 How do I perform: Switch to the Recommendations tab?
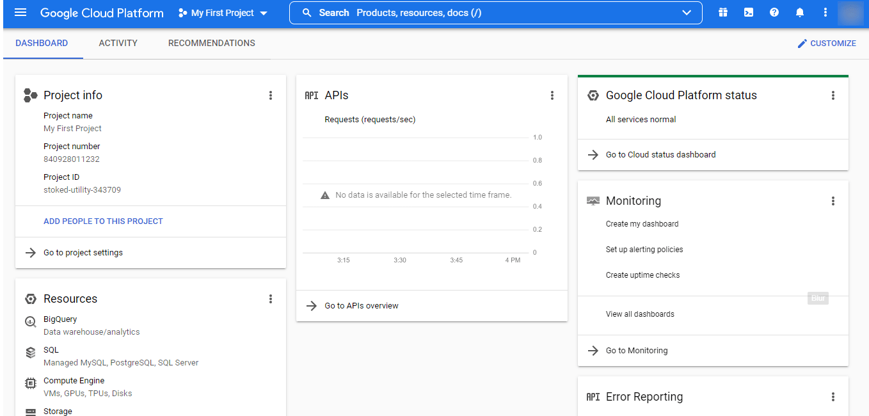click(212, 44)
